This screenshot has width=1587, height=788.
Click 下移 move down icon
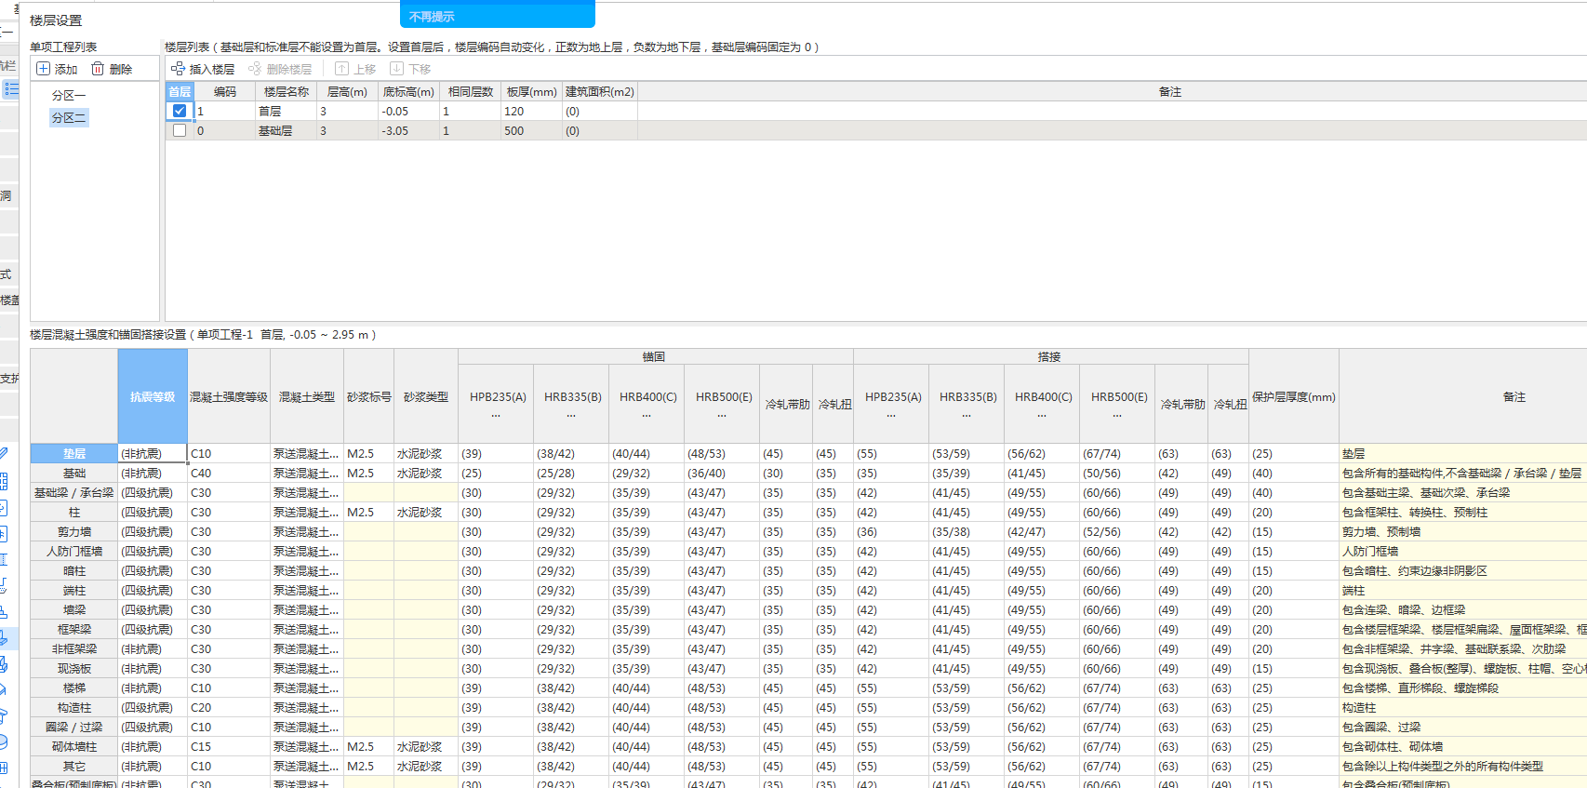coord(396,69)
